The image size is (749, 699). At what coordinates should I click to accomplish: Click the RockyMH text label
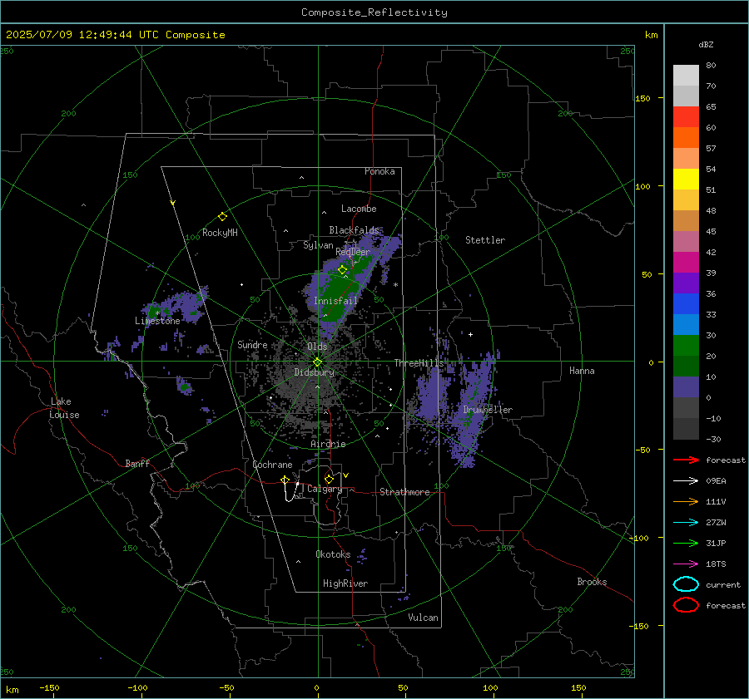point(220,233)
